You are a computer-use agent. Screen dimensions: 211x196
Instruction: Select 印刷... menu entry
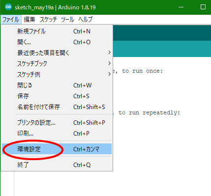pyautogui.click(x=57, y=134)
